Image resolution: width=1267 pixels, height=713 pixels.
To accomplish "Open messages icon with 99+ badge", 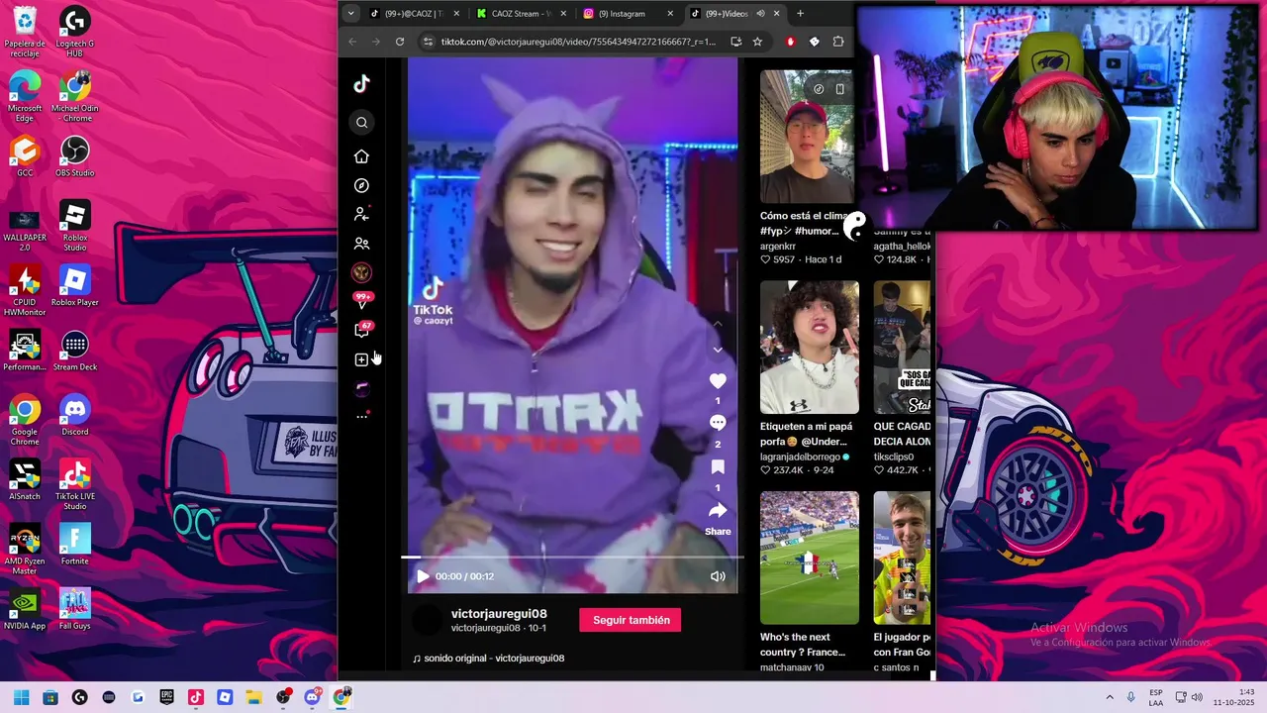I will tap(362, 301).
